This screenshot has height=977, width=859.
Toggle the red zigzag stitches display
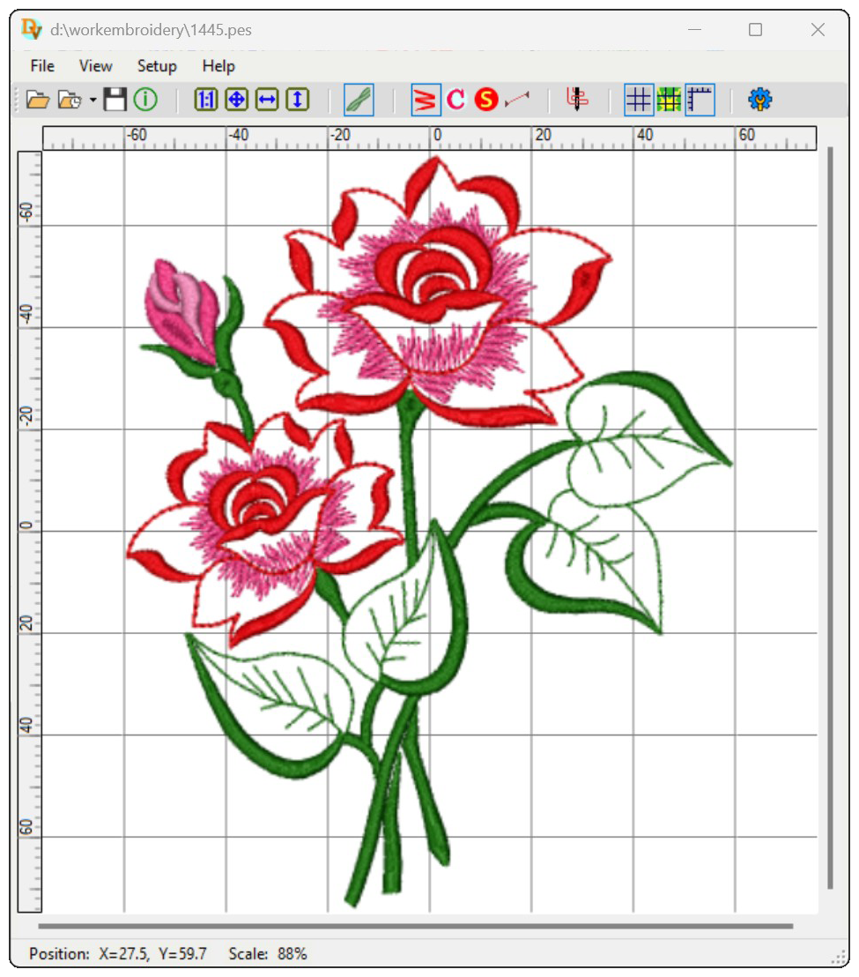pos(426,101)
